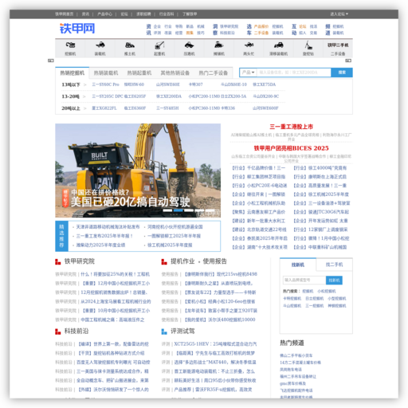Viewport: 408px width, 408px height.
Task: Open the 产品报价 link under 选车
Action: (x=261, y=26)
